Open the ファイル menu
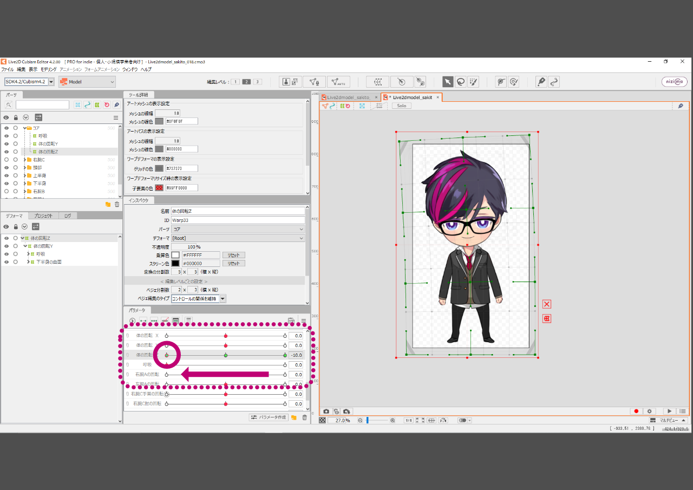 pyautogui.click(x=8, y=69)
